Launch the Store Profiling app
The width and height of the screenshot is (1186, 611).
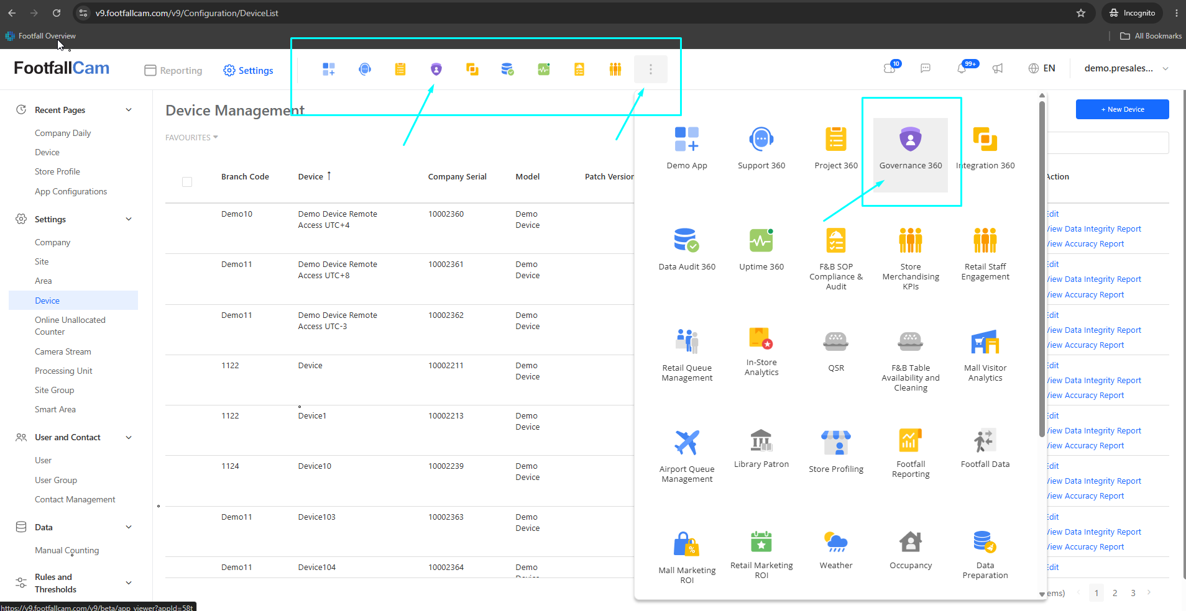(x=836, y=452)
